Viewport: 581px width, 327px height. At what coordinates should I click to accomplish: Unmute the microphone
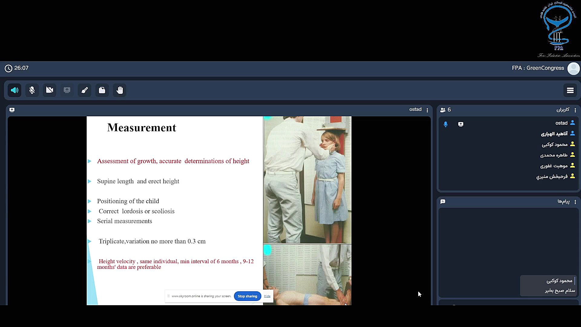click(32, 90)
